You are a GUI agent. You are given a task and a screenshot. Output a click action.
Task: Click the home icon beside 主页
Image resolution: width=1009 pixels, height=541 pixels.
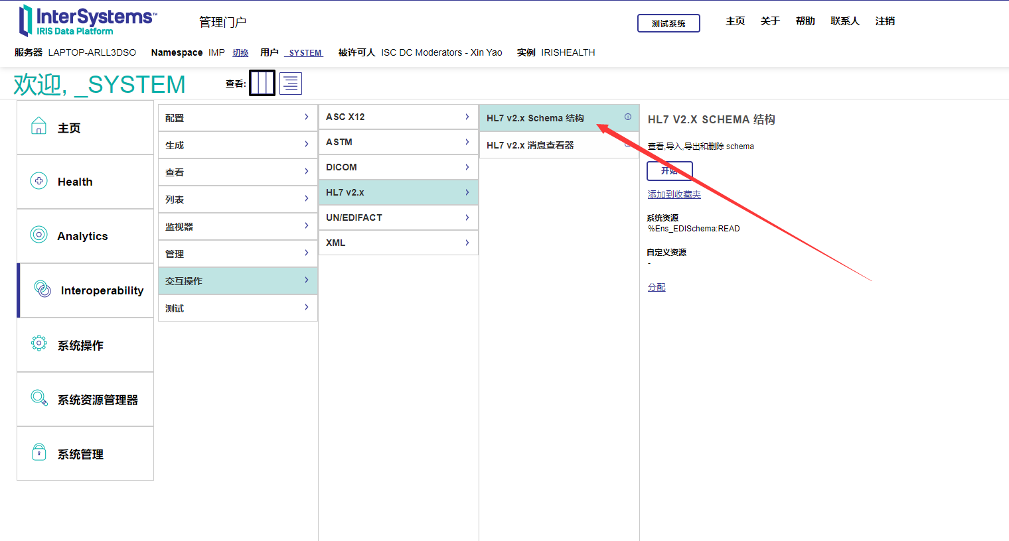39,126
